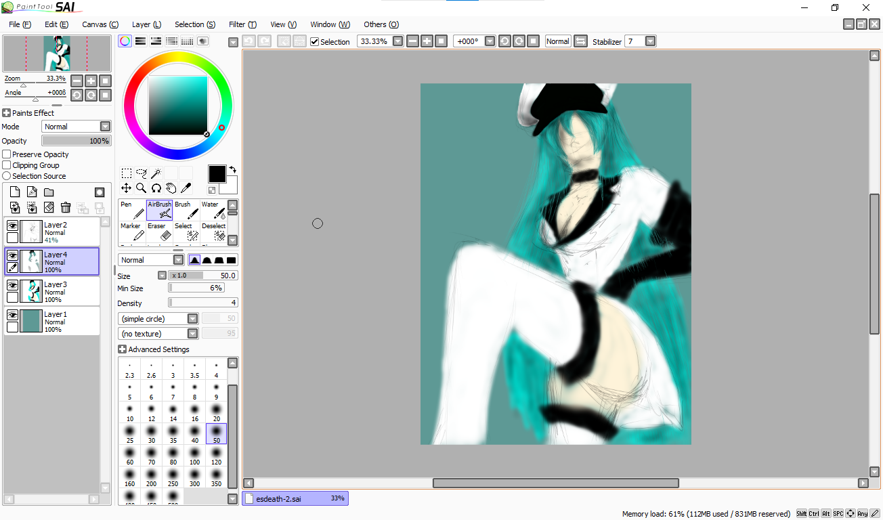Viewport: 883px width, 520px height.
Task: Choose the Brush tool
Action: [187, 210]
